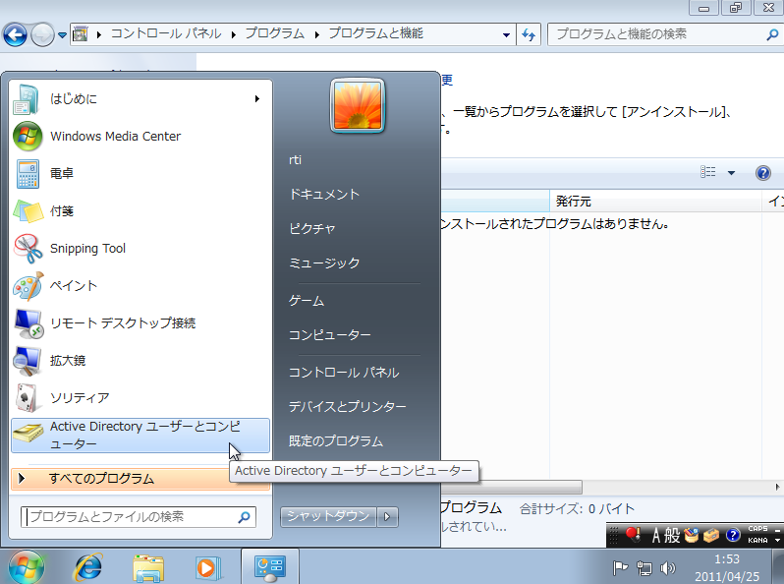Click the view mode change button
This screenshot has height=584, width=784.
tap(708, 173)
